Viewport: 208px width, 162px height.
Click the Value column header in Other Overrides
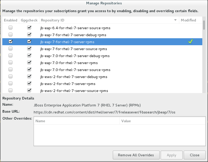[162, 121]
